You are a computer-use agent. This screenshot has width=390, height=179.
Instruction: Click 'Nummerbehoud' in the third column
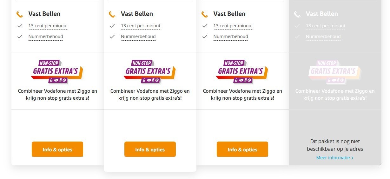pyautogui.click(x=231, y=36)
